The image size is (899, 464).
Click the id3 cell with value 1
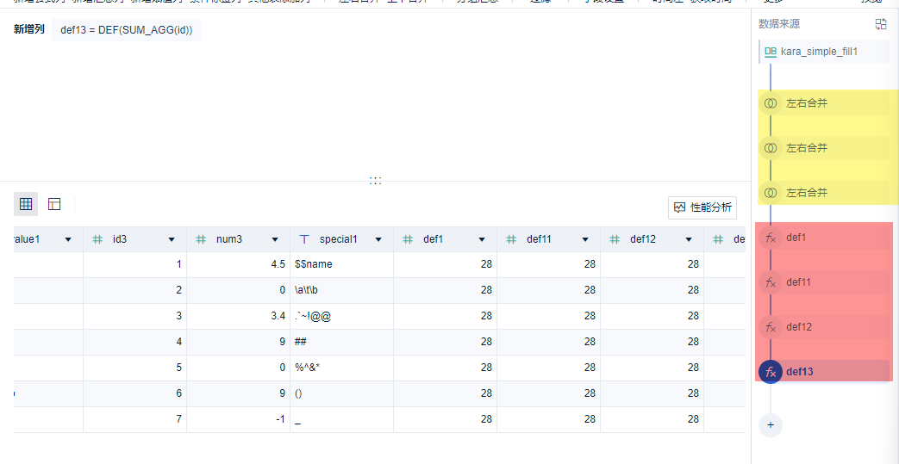(x=134, y=264)
